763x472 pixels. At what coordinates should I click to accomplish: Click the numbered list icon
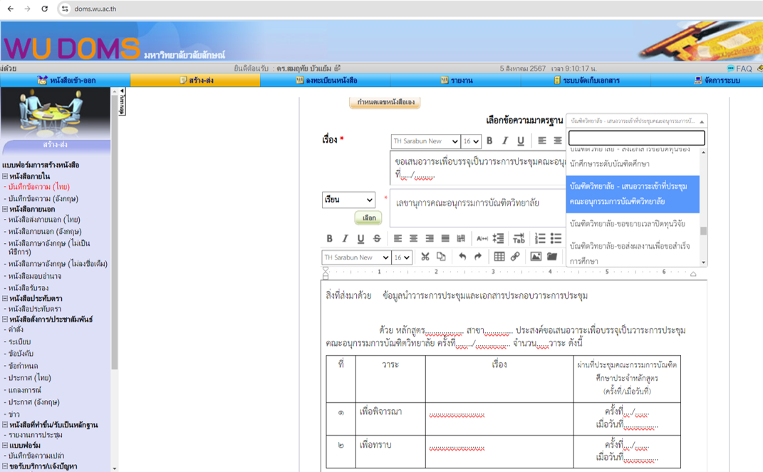tap(540, 238)
